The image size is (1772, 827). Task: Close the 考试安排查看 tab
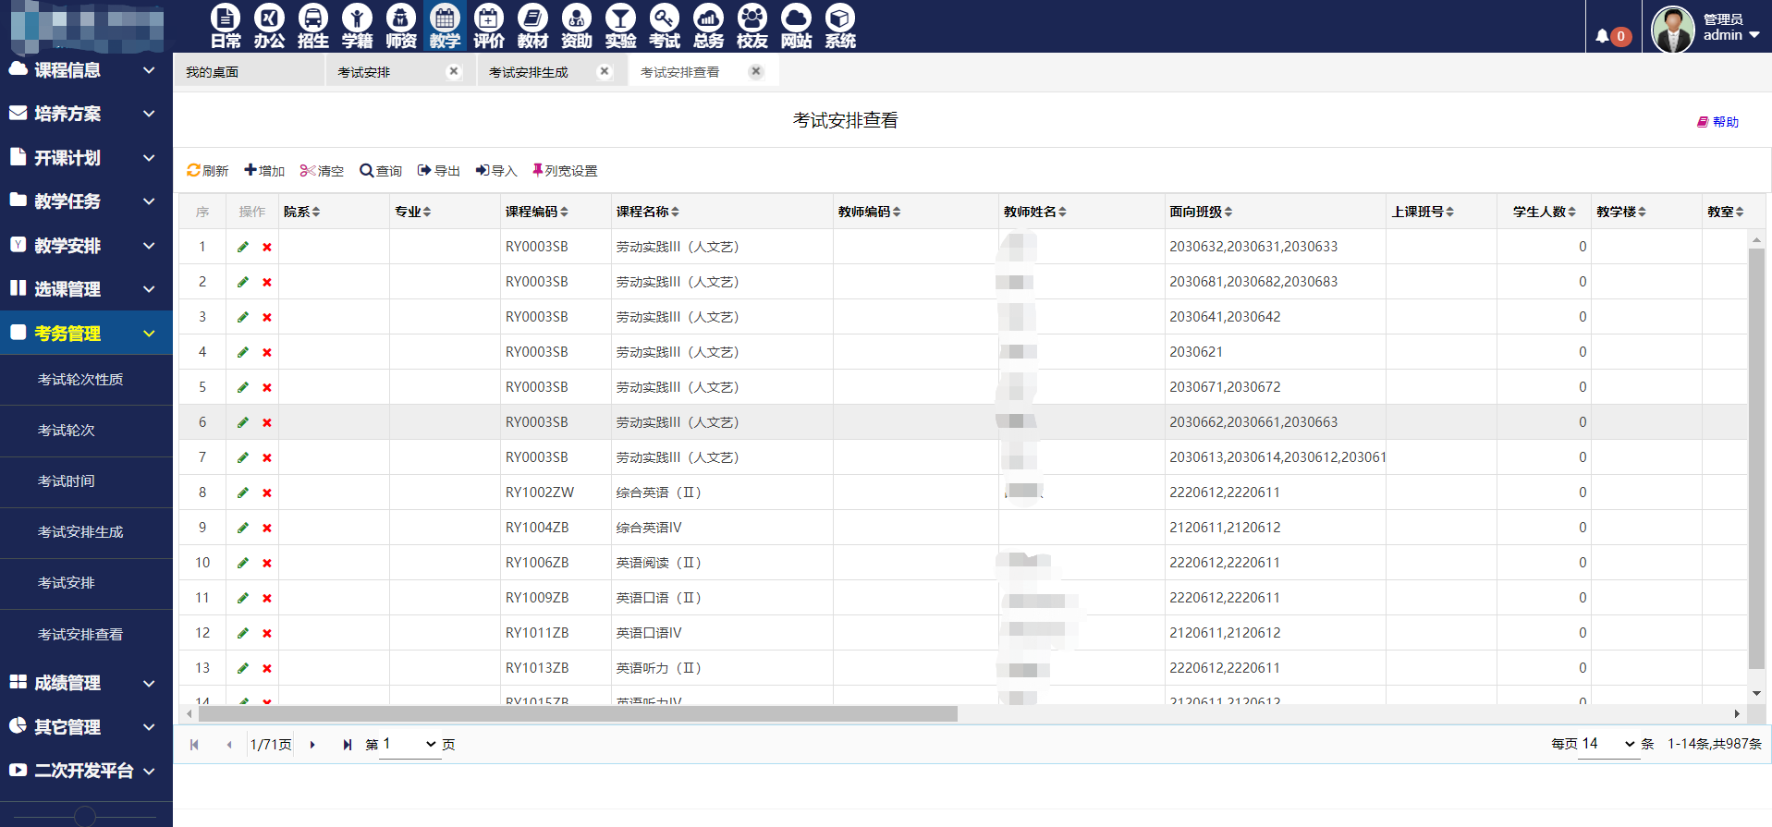point(756,71)
